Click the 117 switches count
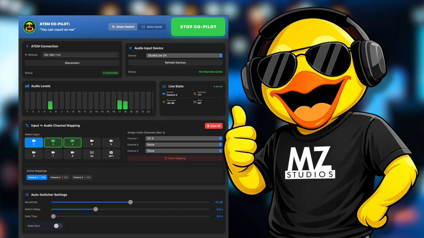Screen dimensions: 424x238 pyautogui.click(x=199, y=95)
